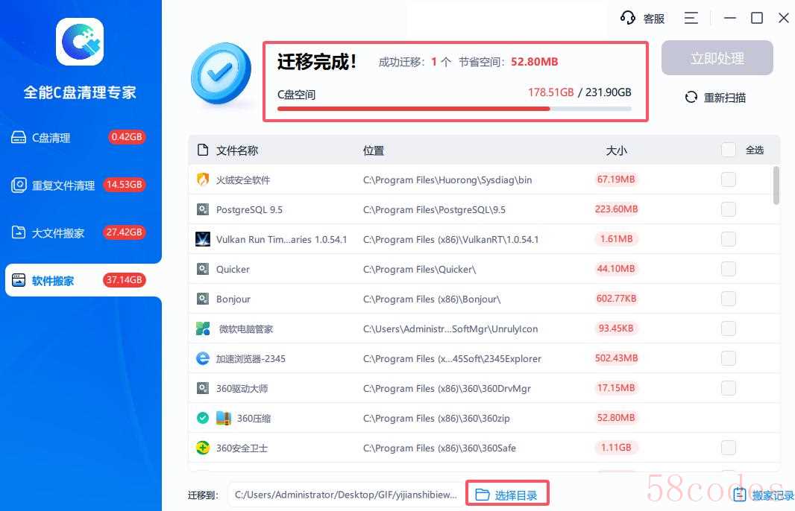Click the 360压缩 archive icon
The image size is (795, 511).
[224, 419]
